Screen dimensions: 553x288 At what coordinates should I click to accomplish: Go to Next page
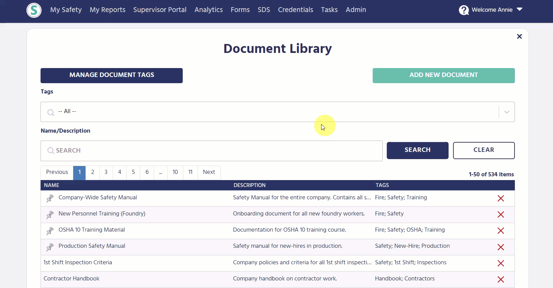click(x=209, y=173)
